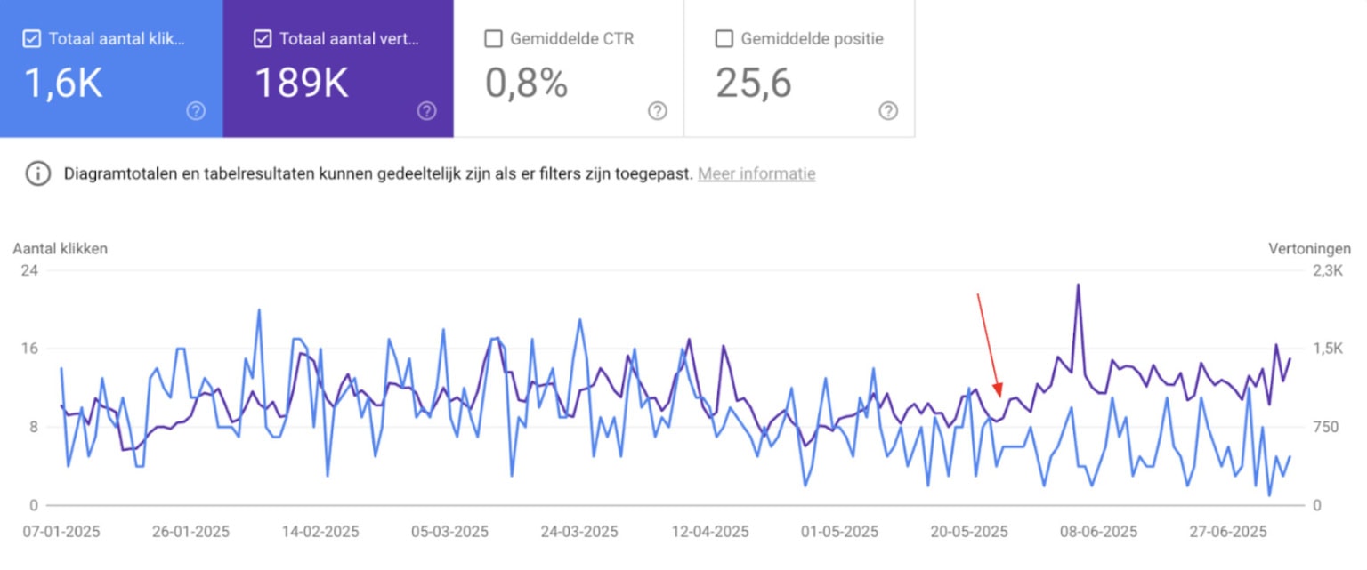Screen dimensions: 1367x570
Task: Click the help icon on the blue clicks card
Action: click(x=196, y=111)
